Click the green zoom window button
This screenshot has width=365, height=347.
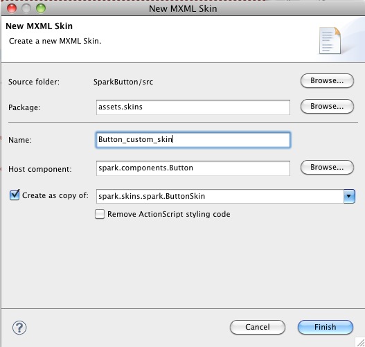(x=41, y=8)
